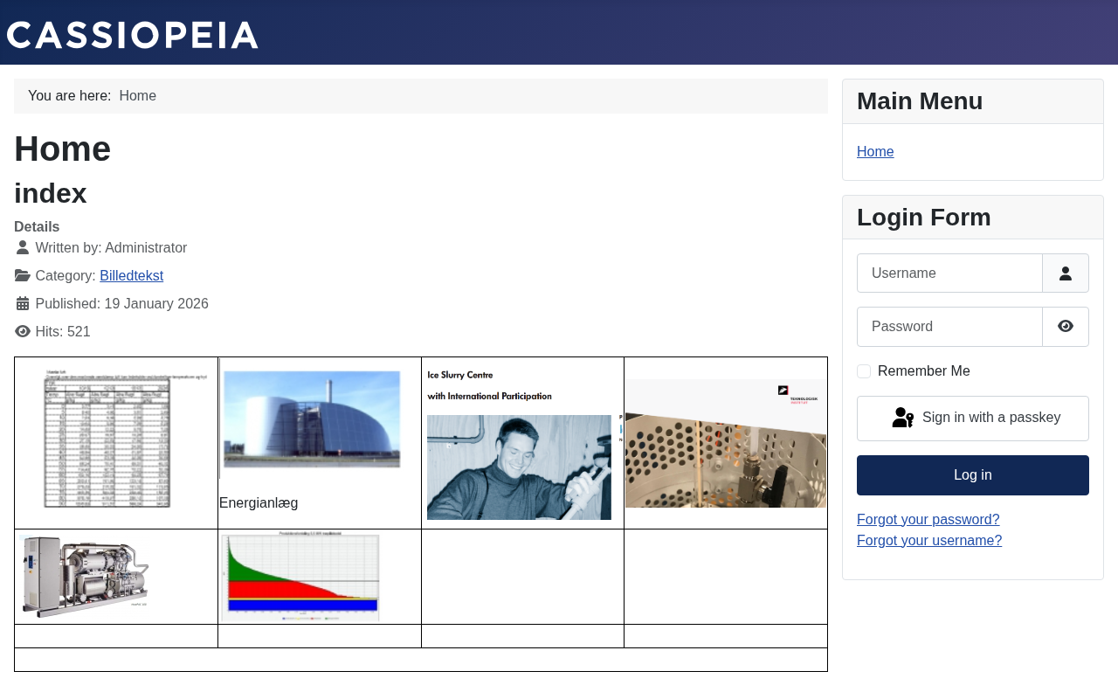
Task: Click the Published: 19 January 2026 text
Action: [122, 304]
